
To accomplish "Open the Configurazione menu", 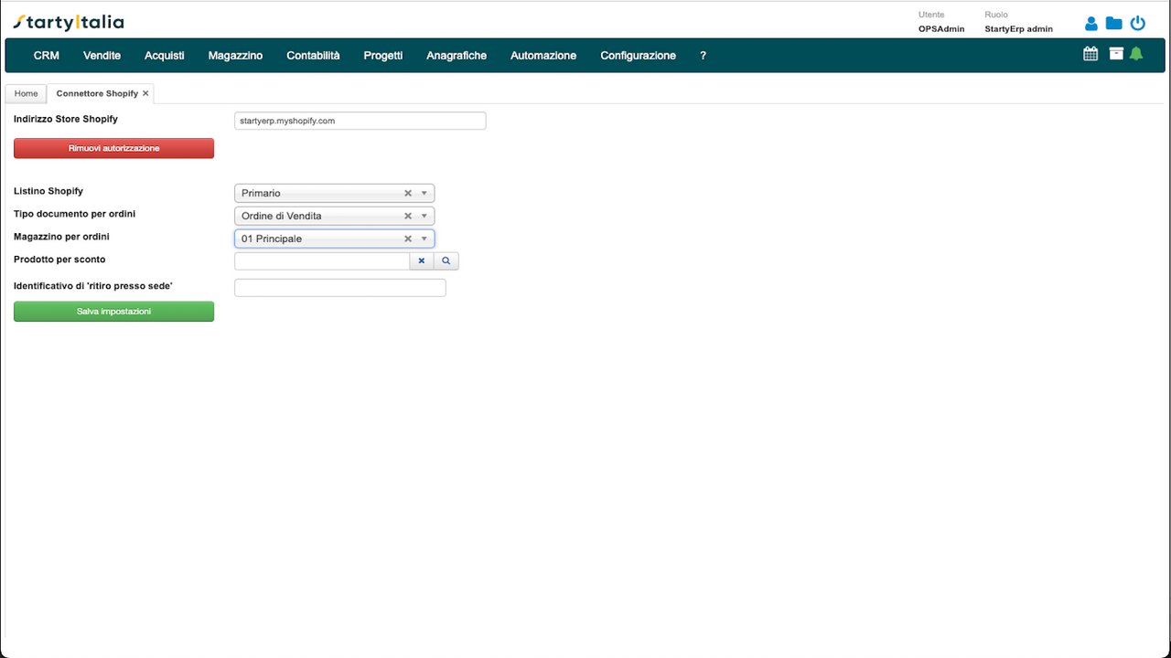I will [638, 55].
